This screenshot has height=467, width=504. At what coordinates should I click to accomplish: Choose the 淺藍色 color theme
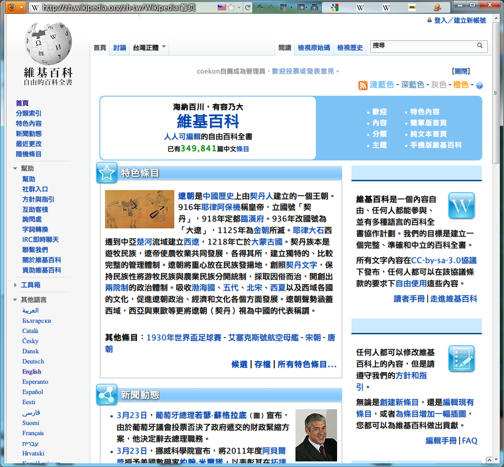click(381, 85)
